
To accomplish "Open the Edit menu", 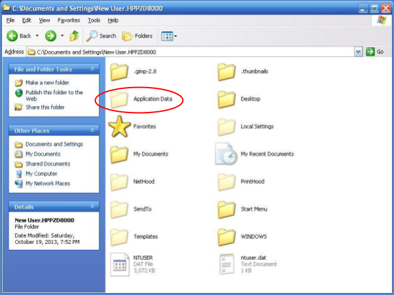I will click(x=26, y=20).
